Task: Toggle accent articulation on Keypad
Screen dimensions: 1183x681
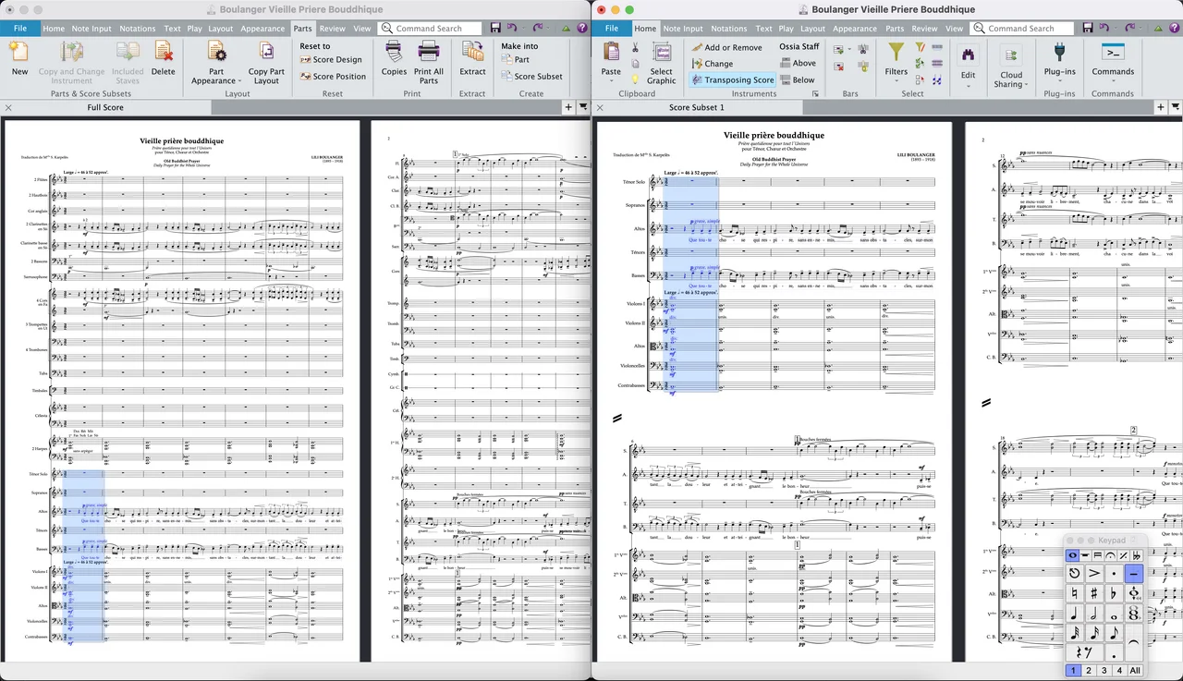Action: (x=1094, y=574)
